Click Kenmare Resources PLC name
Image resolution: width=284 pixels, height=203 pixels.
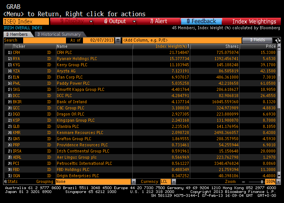80,133
